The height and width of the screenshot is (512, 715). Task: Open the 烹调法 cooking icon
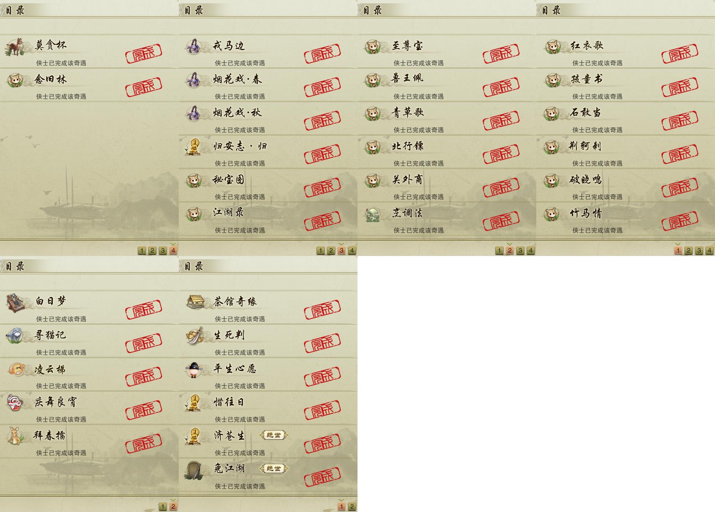pos(372,214)
